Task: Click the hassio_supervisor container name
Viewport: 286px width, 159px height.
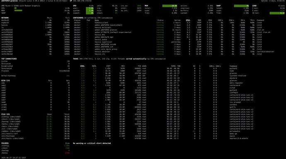Action: [x=103, y=42]
